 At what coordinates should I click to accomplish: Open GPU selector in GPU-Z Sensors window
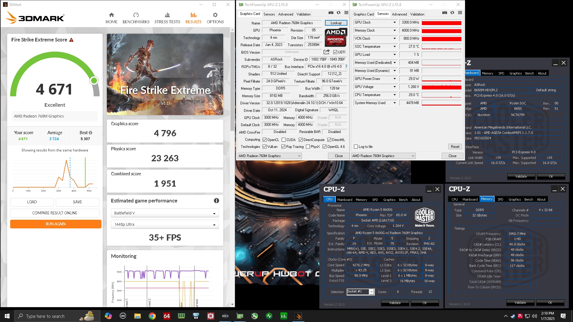point(383,156)
